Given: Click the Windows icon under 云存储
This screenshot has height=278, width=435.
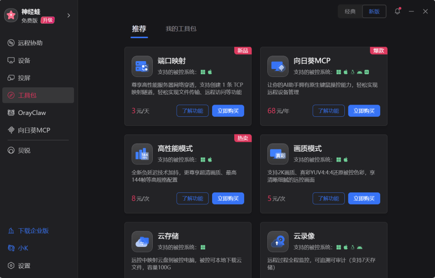Looking at the screenshot, I should coord(203,247).
